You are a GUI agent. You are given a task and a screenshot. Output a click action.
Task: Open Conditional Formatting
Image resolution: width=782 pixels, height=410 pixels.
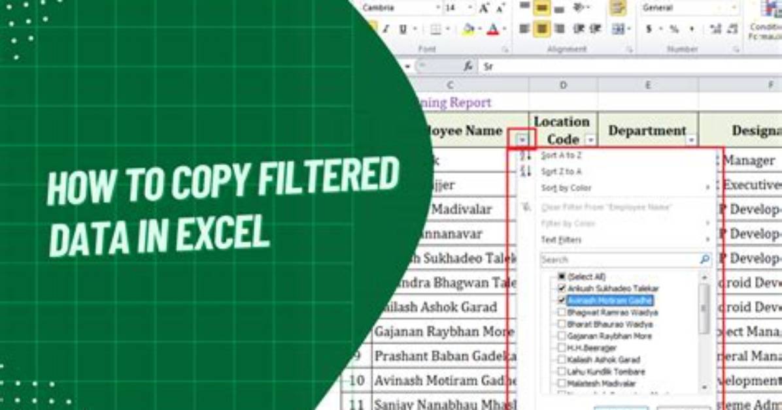coord(766,21)
